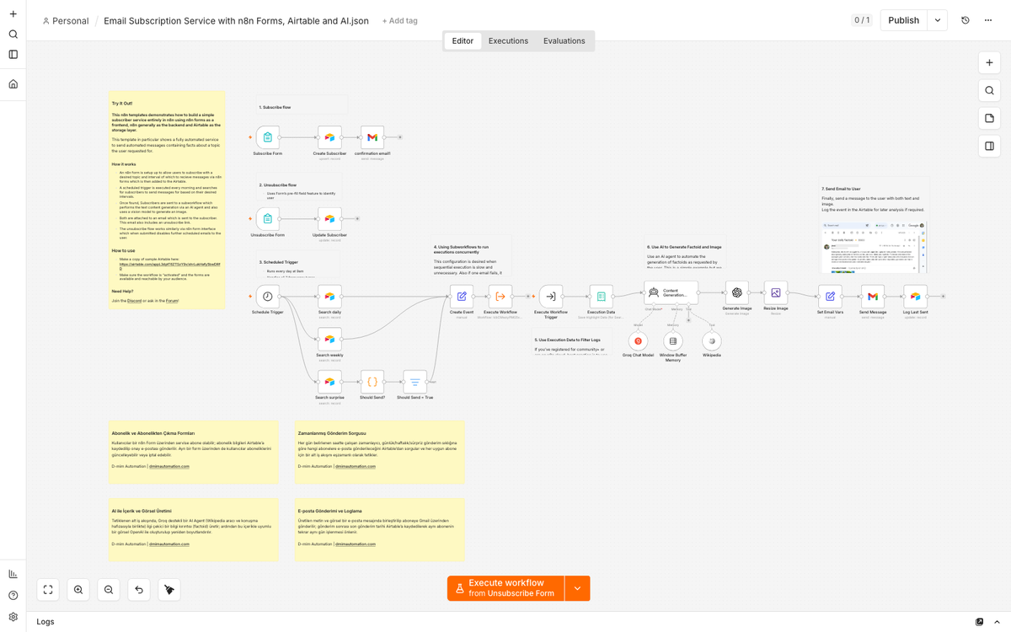This screenshot has height=632, width=1011.
Task: Select the Wikipedia tool node
Action: click(712, 340)
